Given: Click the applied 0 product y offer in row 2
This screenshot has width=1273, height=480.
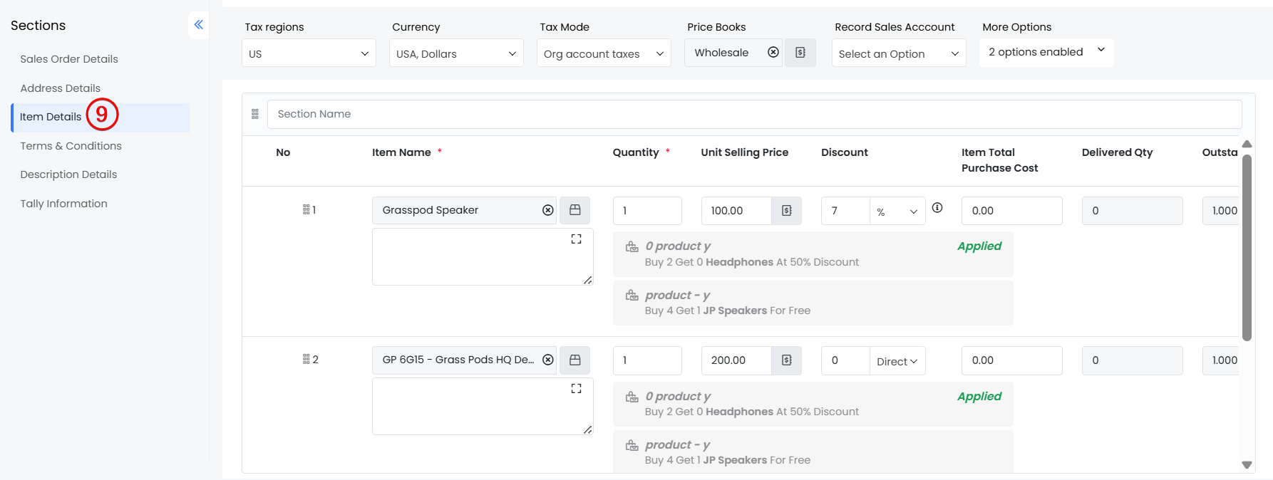Looking at the screenshot, I should pos(813,404).
